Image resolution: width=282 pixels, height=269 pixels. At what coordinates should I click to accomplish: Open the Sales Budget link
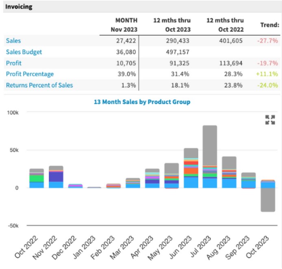coord(24,52)
